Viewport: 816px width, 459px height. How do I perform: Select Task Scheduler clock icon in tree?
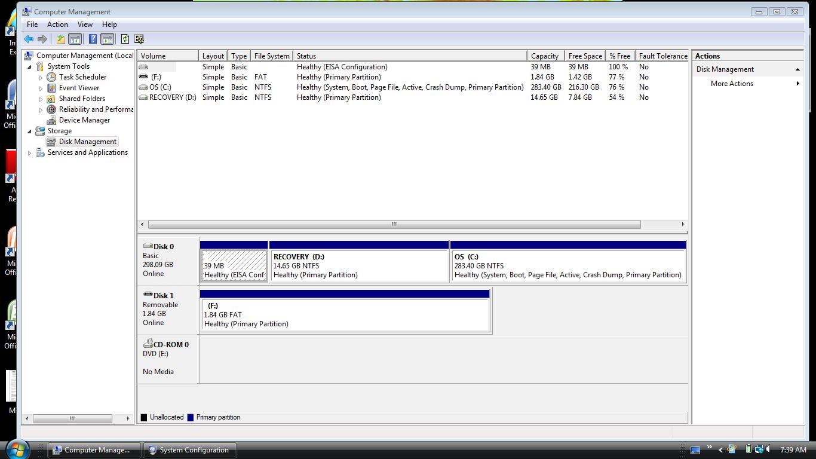[51, 77]
